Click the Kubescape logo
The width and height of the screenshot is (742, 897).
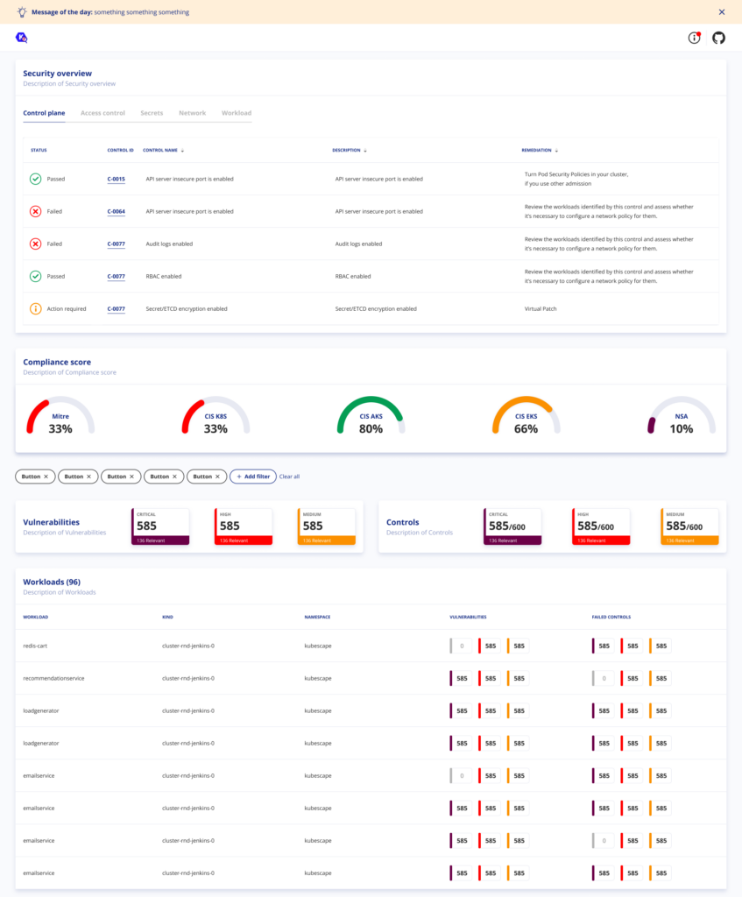pos(22,38)
